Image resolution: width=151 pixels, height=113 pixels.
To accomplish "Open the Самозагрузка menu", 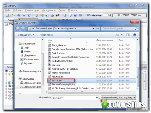I will point(32,10).
